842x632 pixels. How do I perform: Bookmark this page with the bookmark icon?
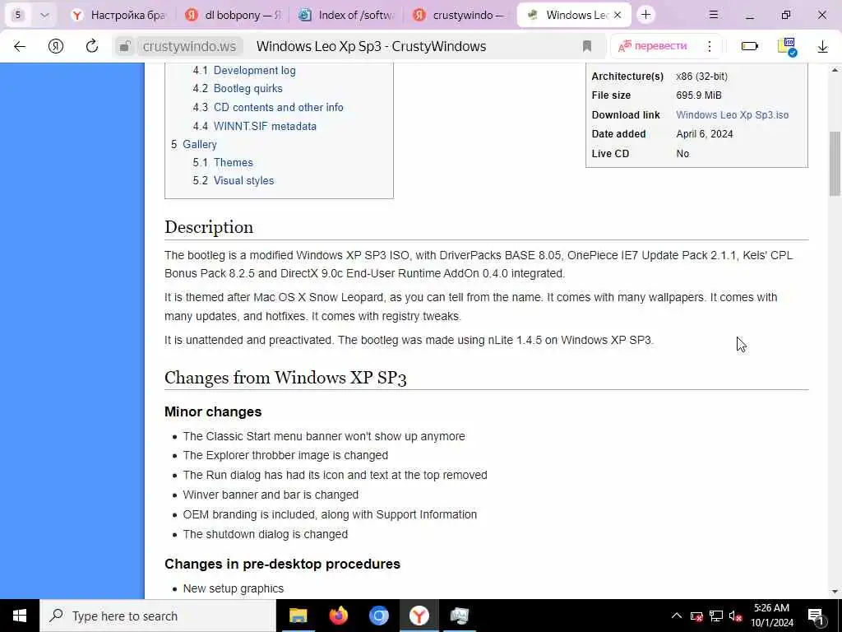[x=587, y=46]
